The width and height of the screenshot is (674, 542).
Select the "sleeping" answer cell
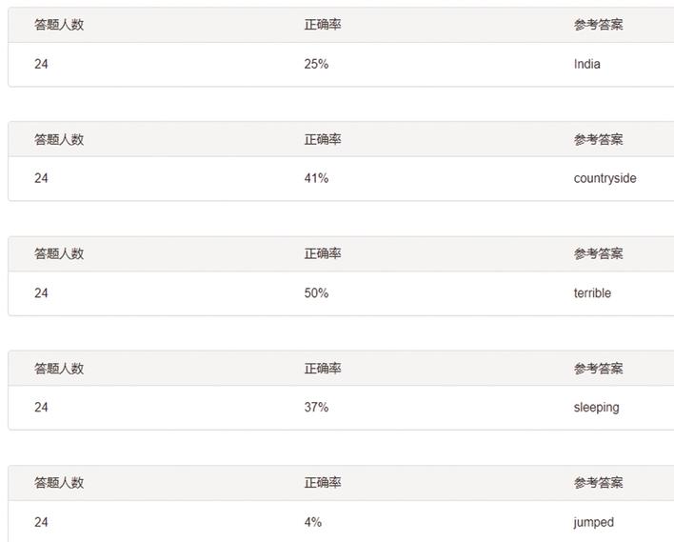[596, 408]
